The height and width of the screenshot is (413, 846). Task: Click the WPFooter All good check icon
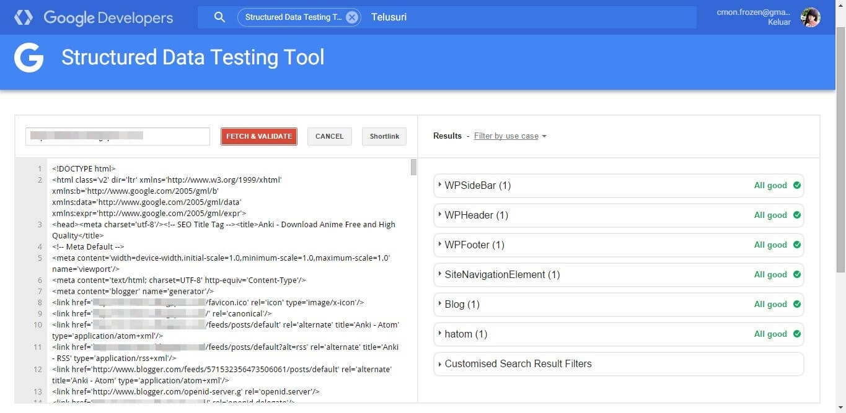pos(797,245)
